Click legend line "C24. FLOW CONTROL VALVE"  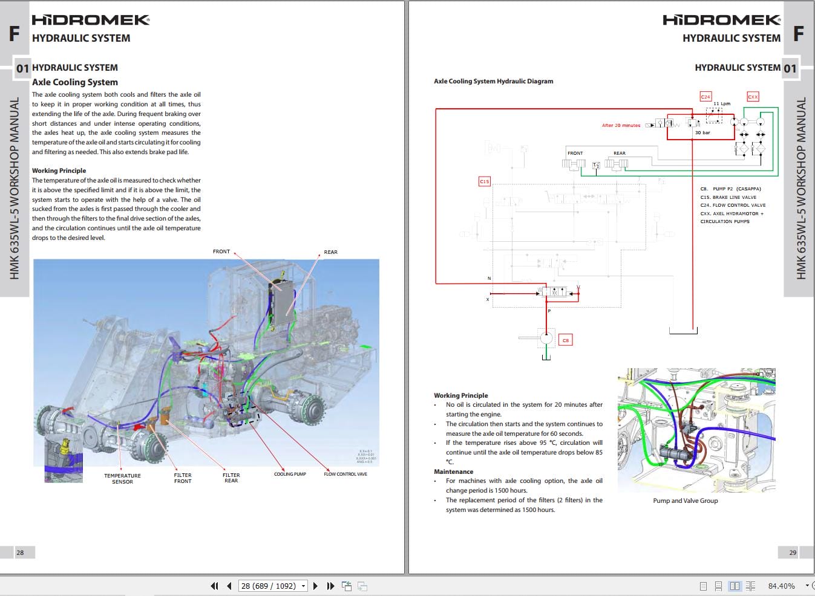coord(733,206)
